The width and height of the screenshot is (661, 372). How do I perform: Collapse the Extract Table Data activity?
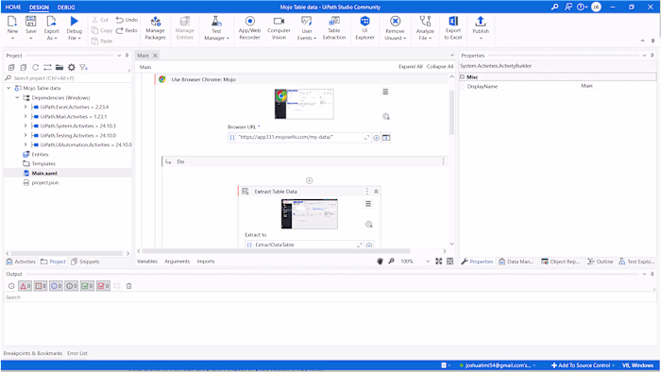pos(376,192)
